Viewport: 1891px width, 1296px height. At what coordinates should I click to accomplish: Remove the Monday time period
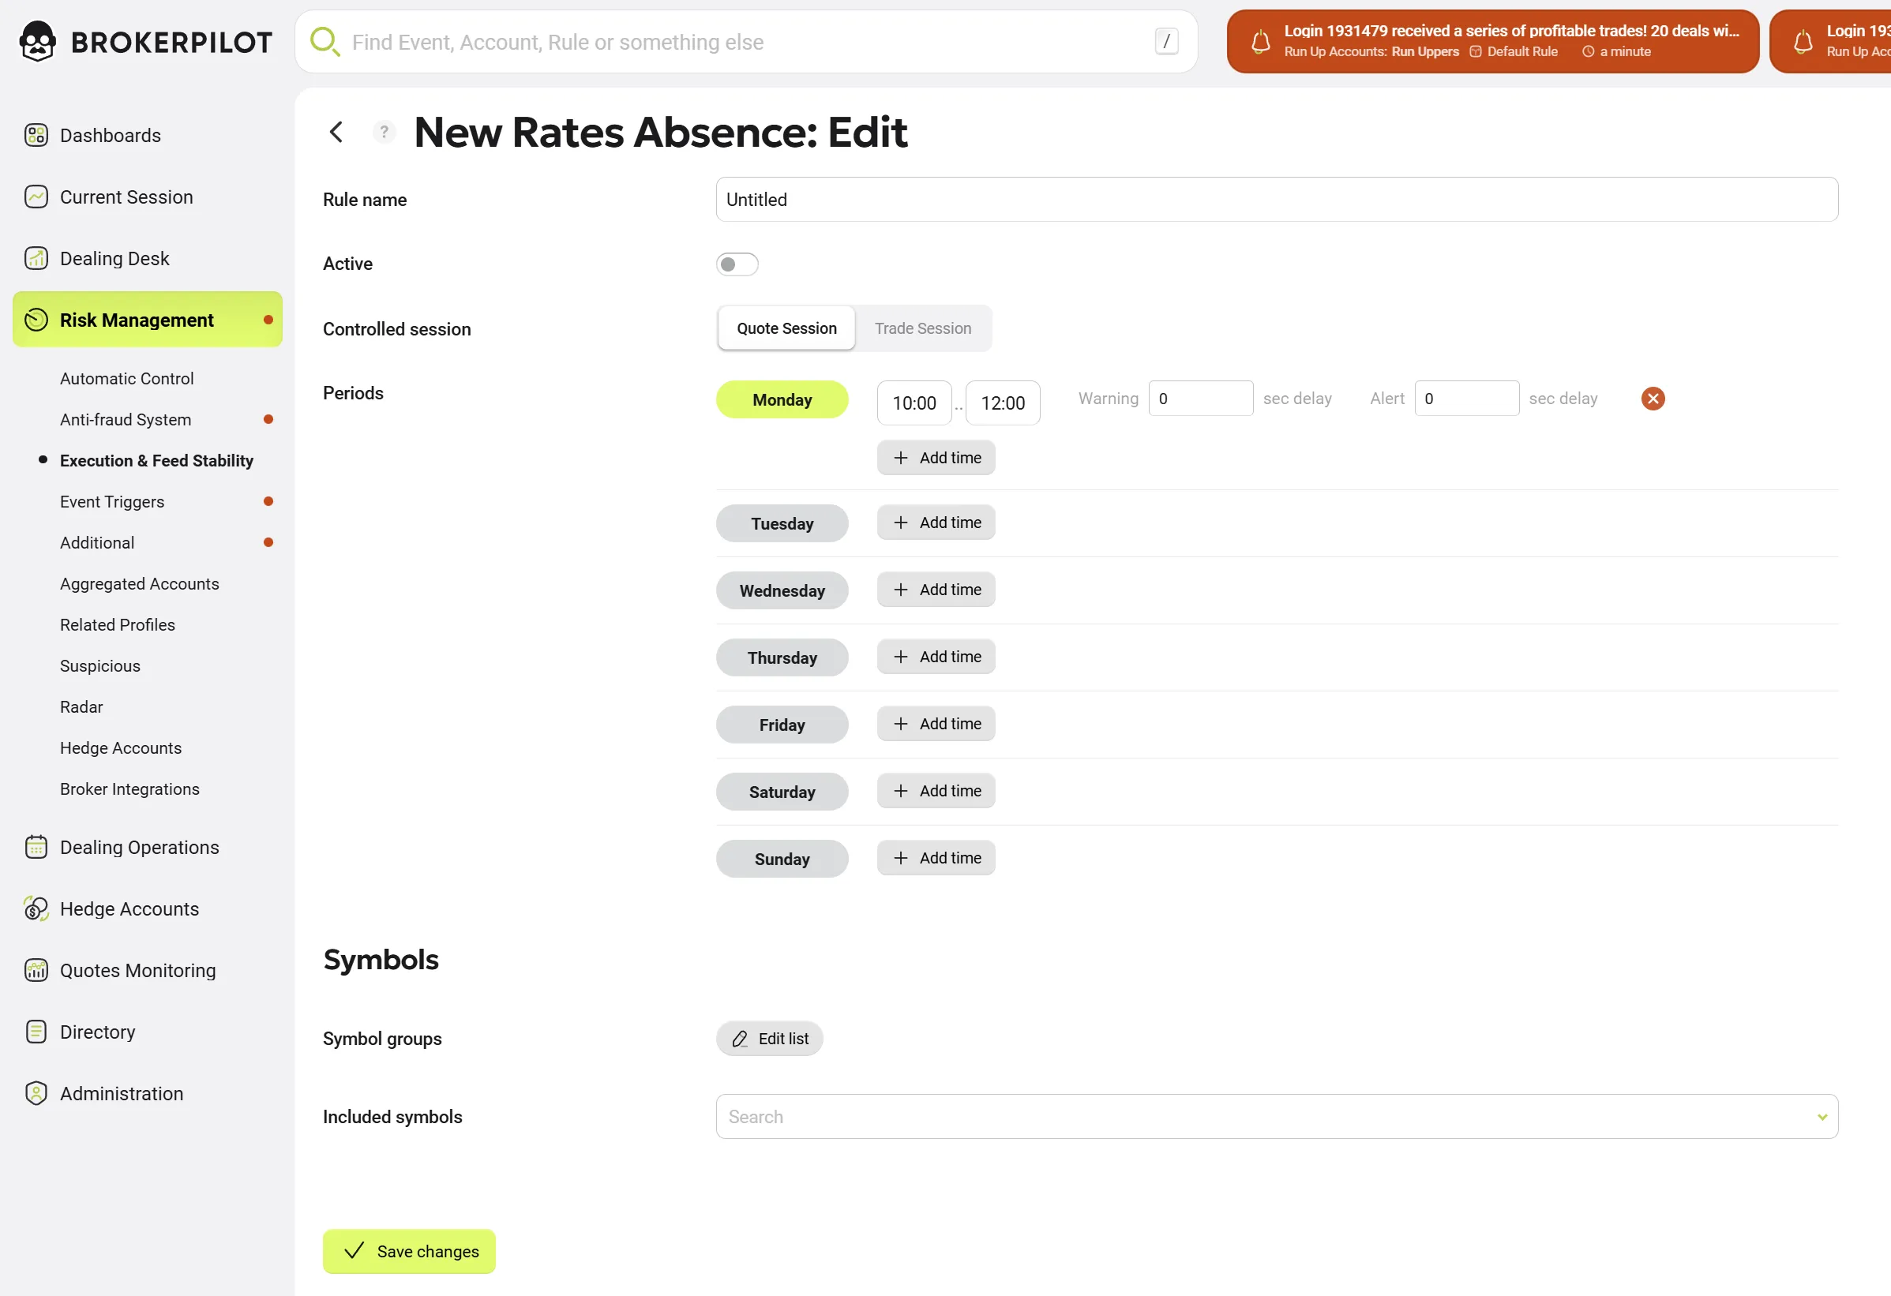[x=1652, y=399]
